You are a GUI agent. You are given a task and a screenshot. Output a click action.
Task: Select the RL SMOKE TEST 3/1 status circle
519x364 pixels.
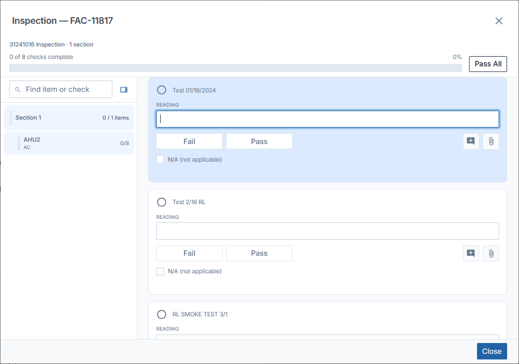[x=161, y=314]
